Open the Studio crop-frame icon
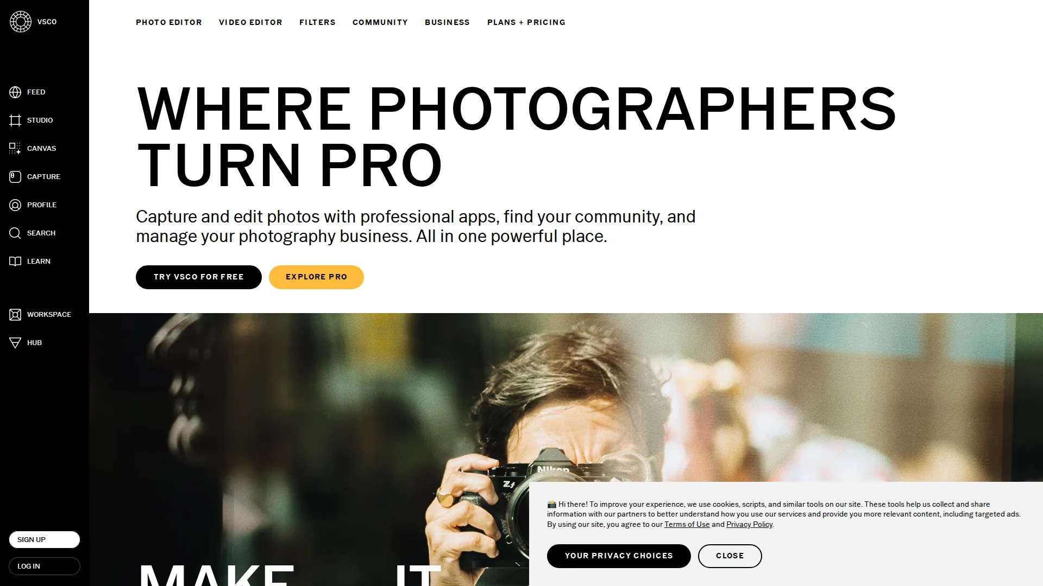This screenshot has height=586, width=1043. click(x=15, y=120)
